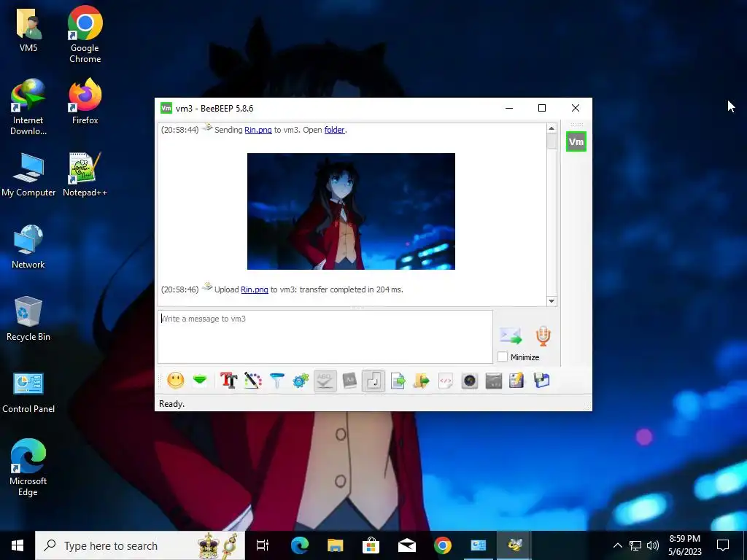Viewport: 747px width, 560px height.
Task: Open Rin.png link in Upload line
Action: pos(255,289)
